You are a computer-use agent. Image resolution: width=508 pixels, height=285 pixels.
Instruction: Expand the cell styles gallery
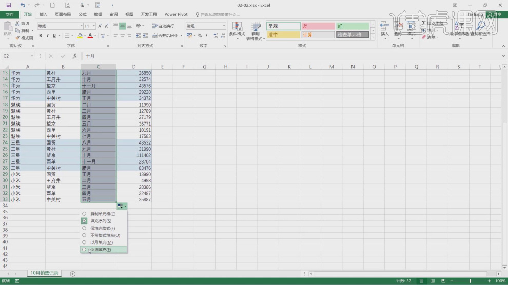[373, 37]
